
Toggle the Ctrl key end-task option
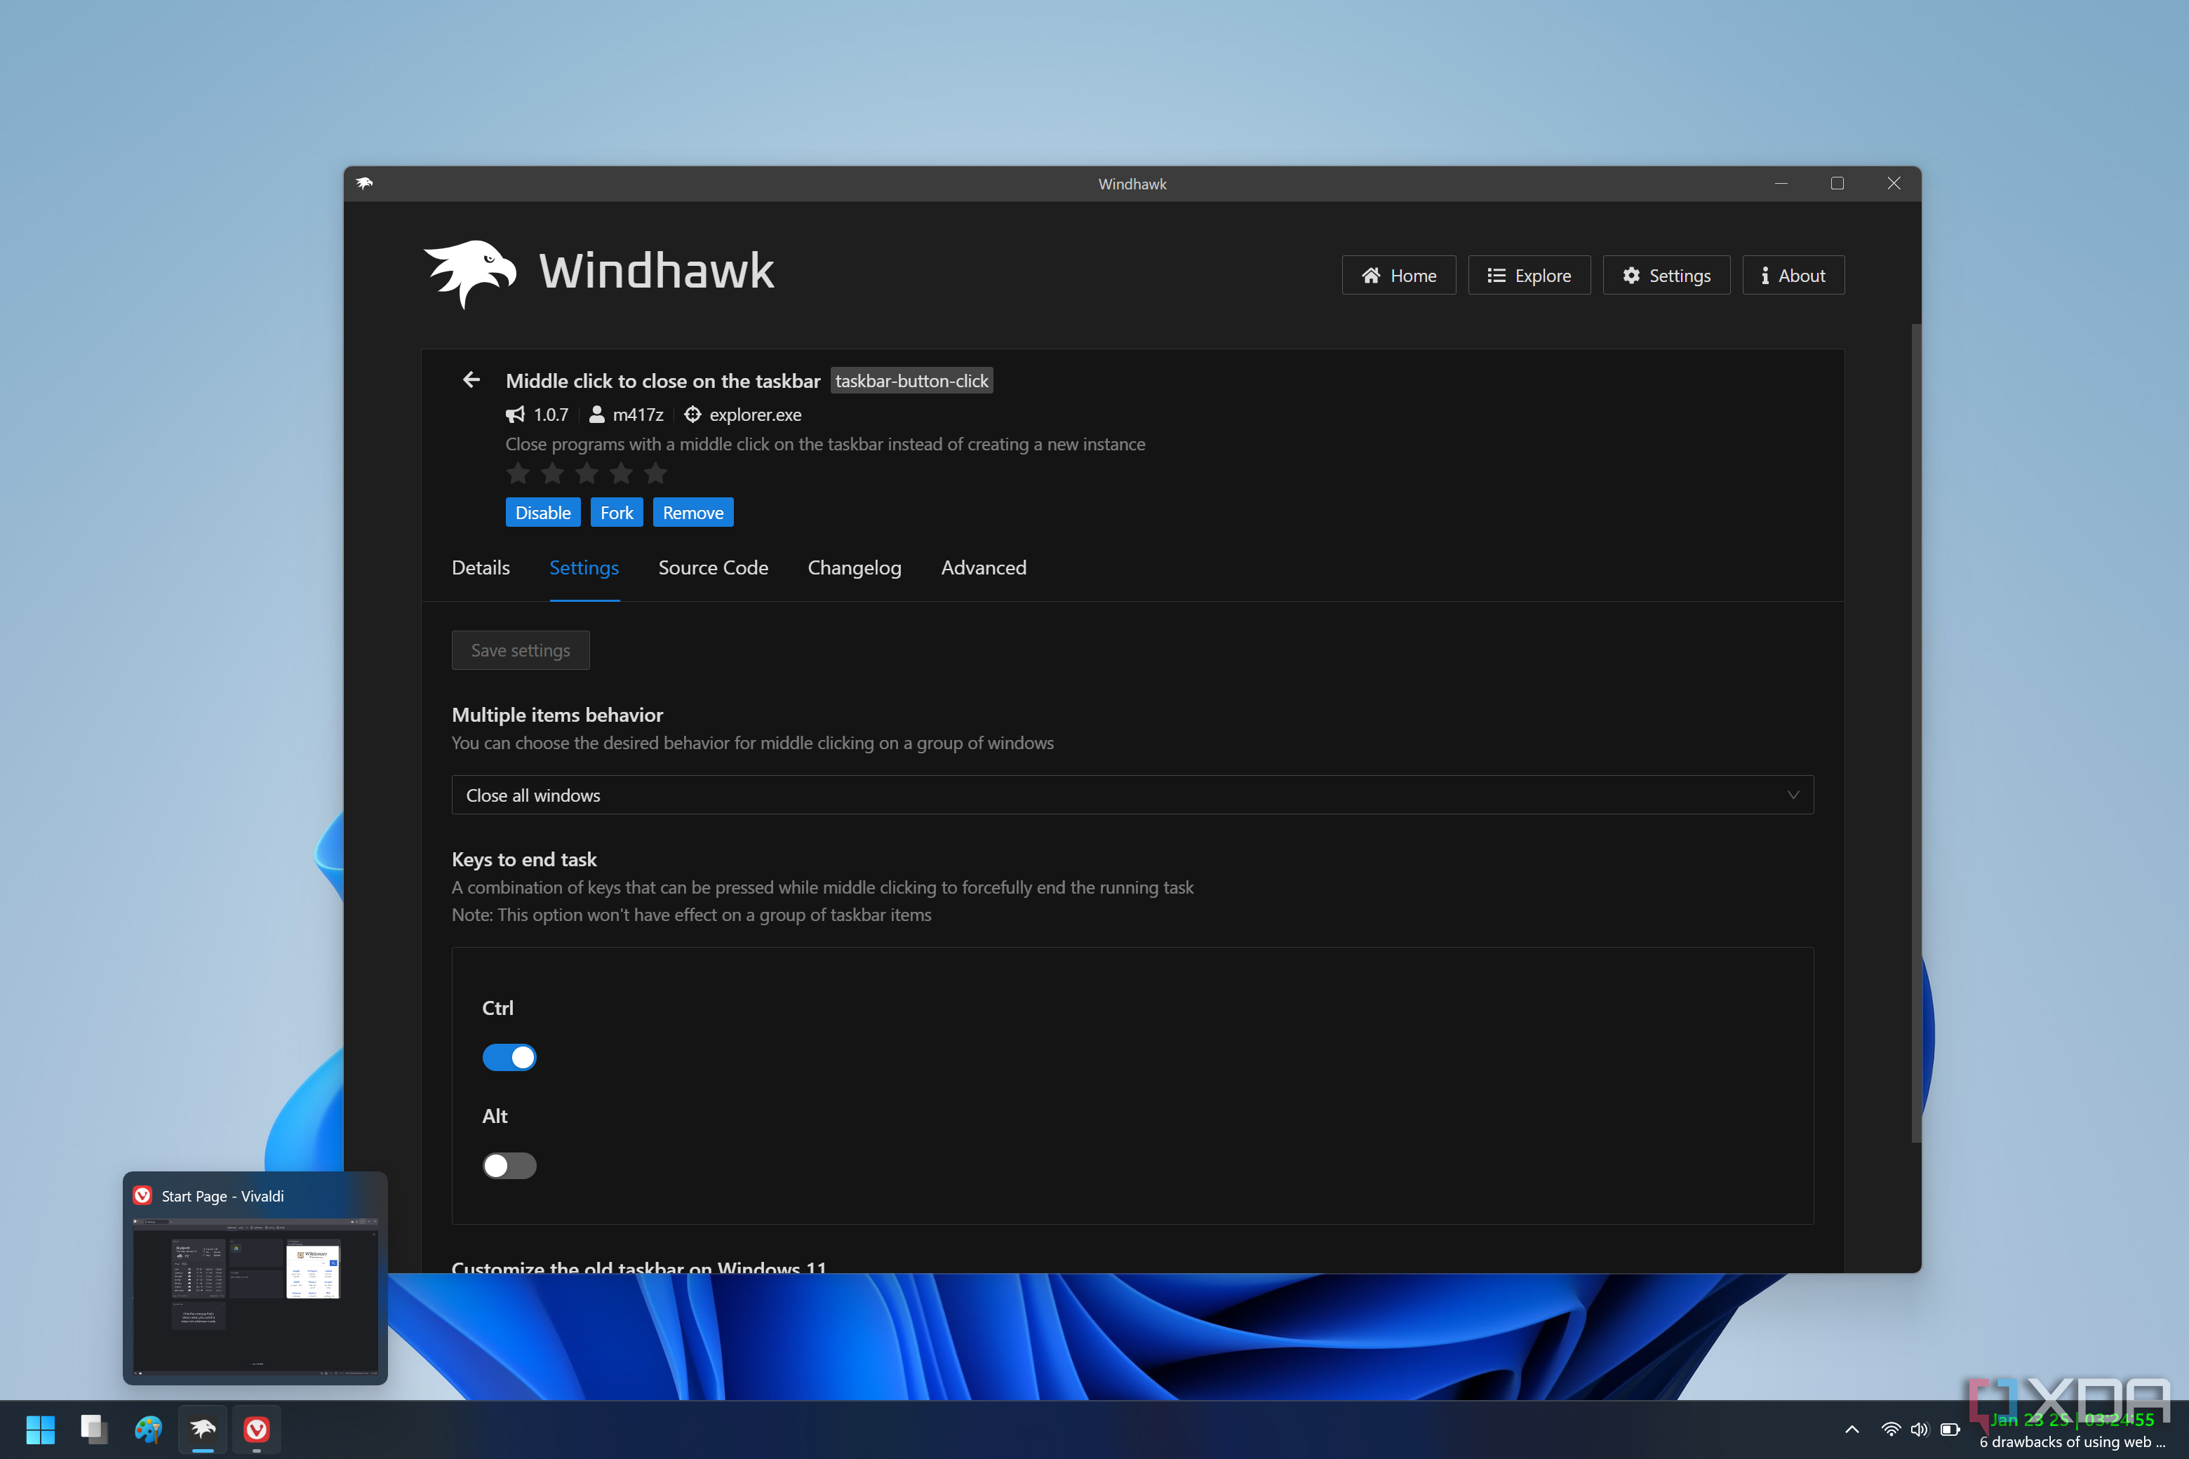(510, 1057)
